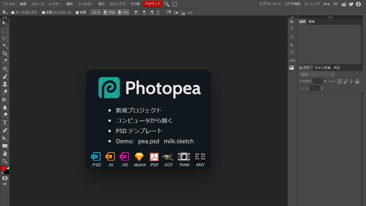Open the 編集 menu
The width and height of the screenshot is (366, 206).
click(x=23, y=4)
